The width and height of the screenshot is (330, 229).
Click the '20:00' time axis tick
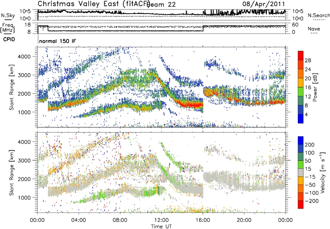244,220
